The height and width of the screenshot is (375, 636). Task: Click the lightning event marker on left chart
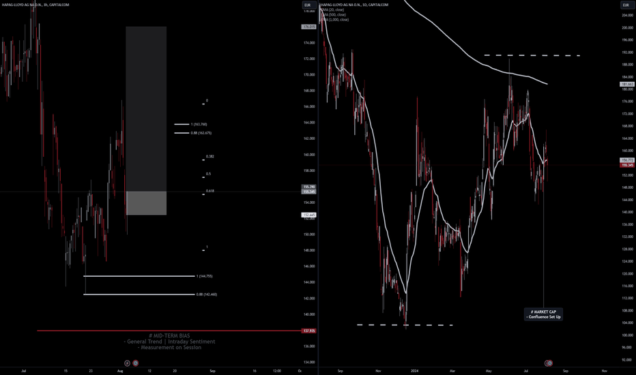click(x=127, y=363)
